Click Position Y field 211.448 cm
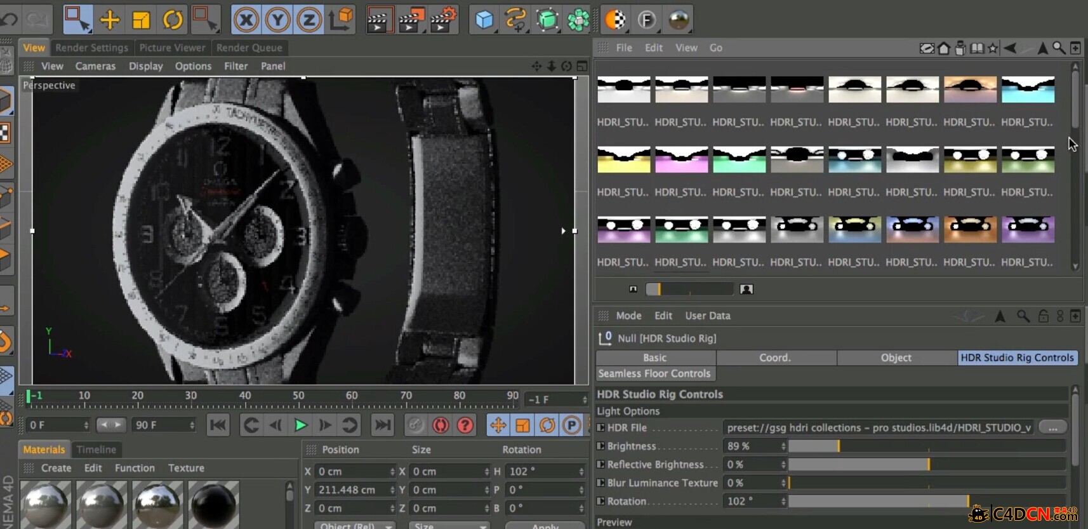 (355, 490)
